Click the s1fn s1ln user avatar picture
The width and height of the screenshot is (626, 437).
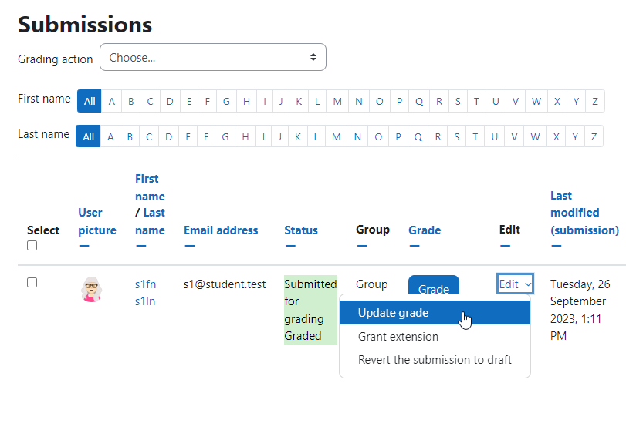click(x=92, y=289)
